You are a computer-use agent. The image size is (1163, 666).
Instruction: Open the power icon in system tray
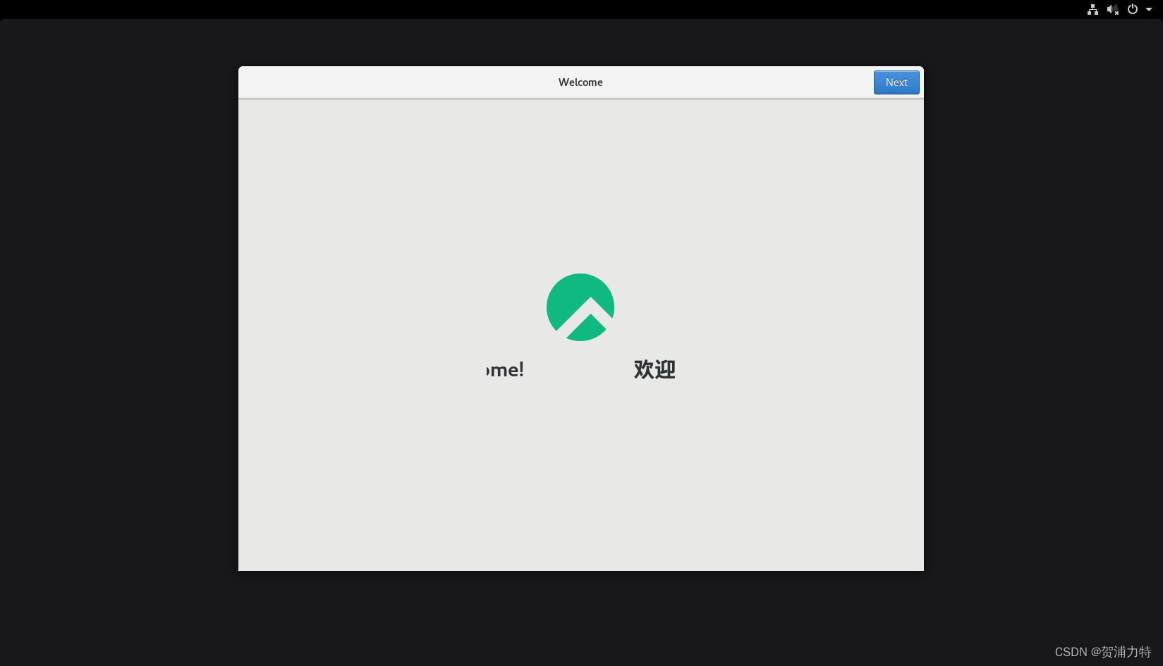pos(1133,9)
